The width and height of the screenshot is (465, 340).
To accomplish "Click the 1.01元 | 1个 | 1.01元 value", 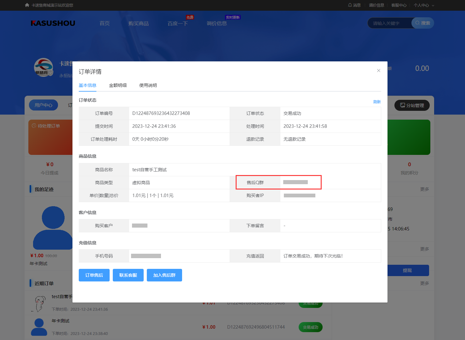I will (x=153, y=195).
